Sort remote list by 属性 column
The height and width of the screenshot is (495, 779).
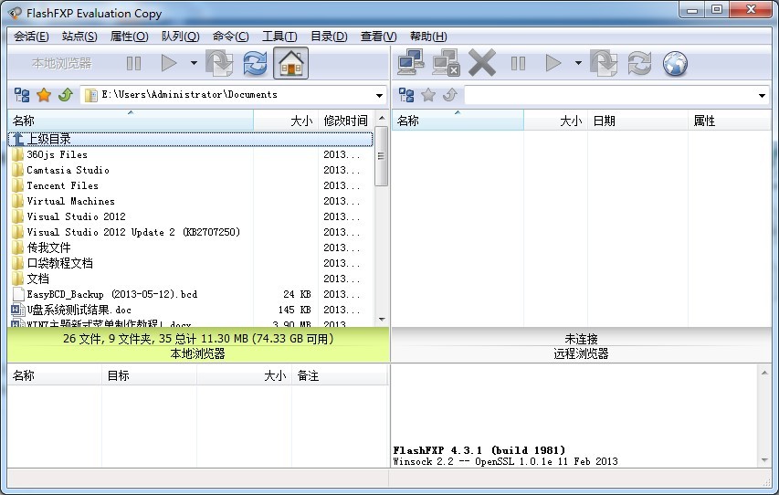(730, 121)
